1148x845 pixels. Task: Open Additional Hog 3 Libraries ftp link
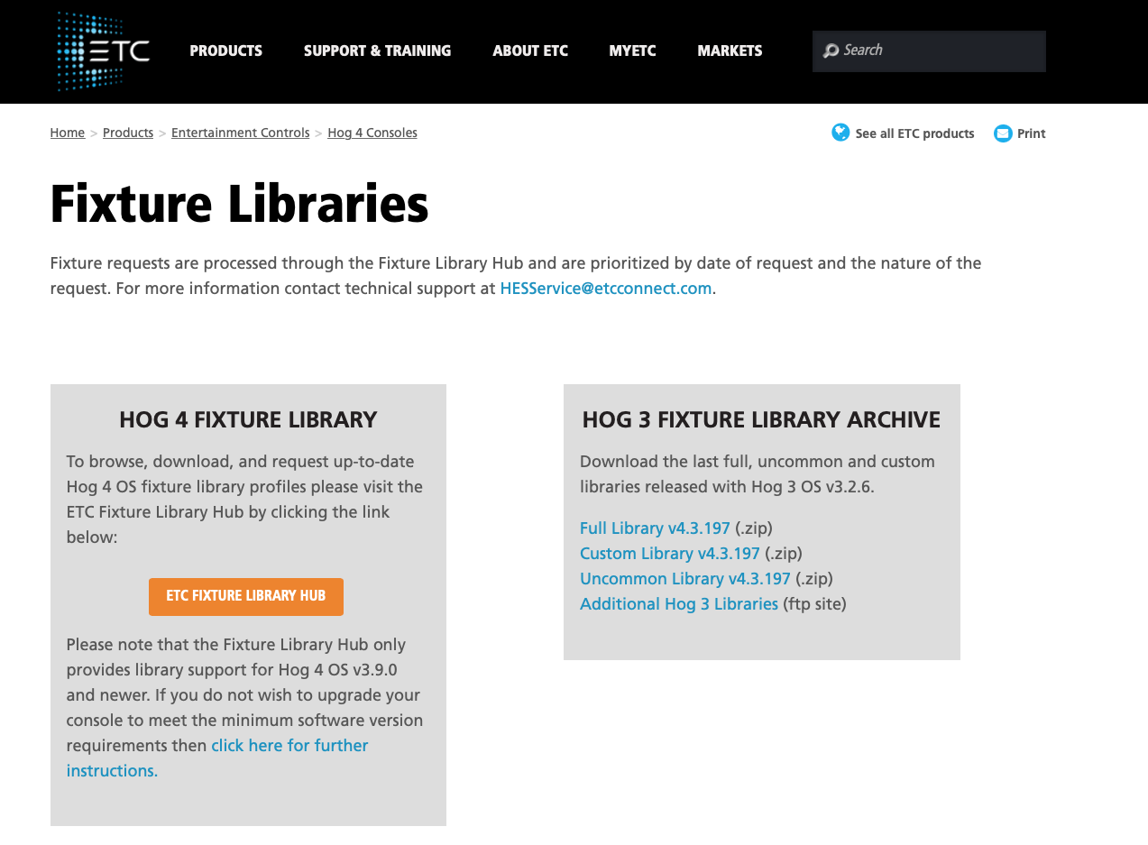[x=678, y=604]
